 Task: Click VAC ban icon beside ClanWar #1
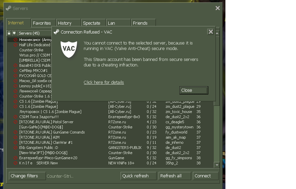pos(15,142)
